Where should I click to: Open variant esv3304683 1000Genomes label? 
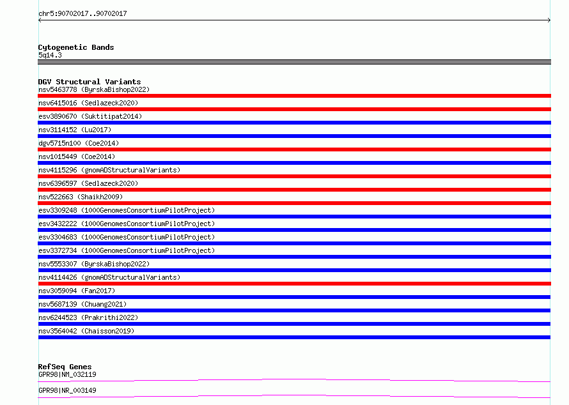click(x=127, y=237)
